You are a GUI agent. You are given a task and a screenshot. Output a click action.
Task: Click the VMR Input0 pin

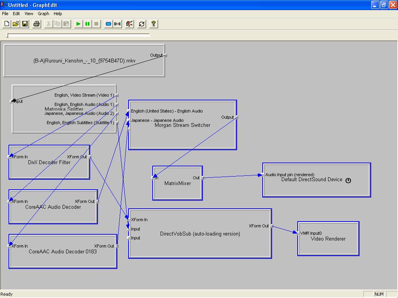pyautogui.click(x=298, y=233)
